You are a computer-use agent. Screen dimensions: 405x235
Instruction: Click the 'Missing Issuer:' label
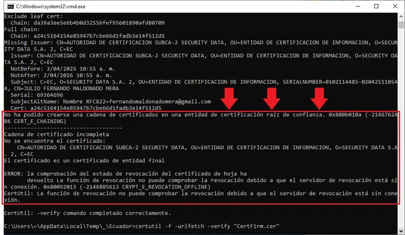pyautogui.click(x=29, y=42)
